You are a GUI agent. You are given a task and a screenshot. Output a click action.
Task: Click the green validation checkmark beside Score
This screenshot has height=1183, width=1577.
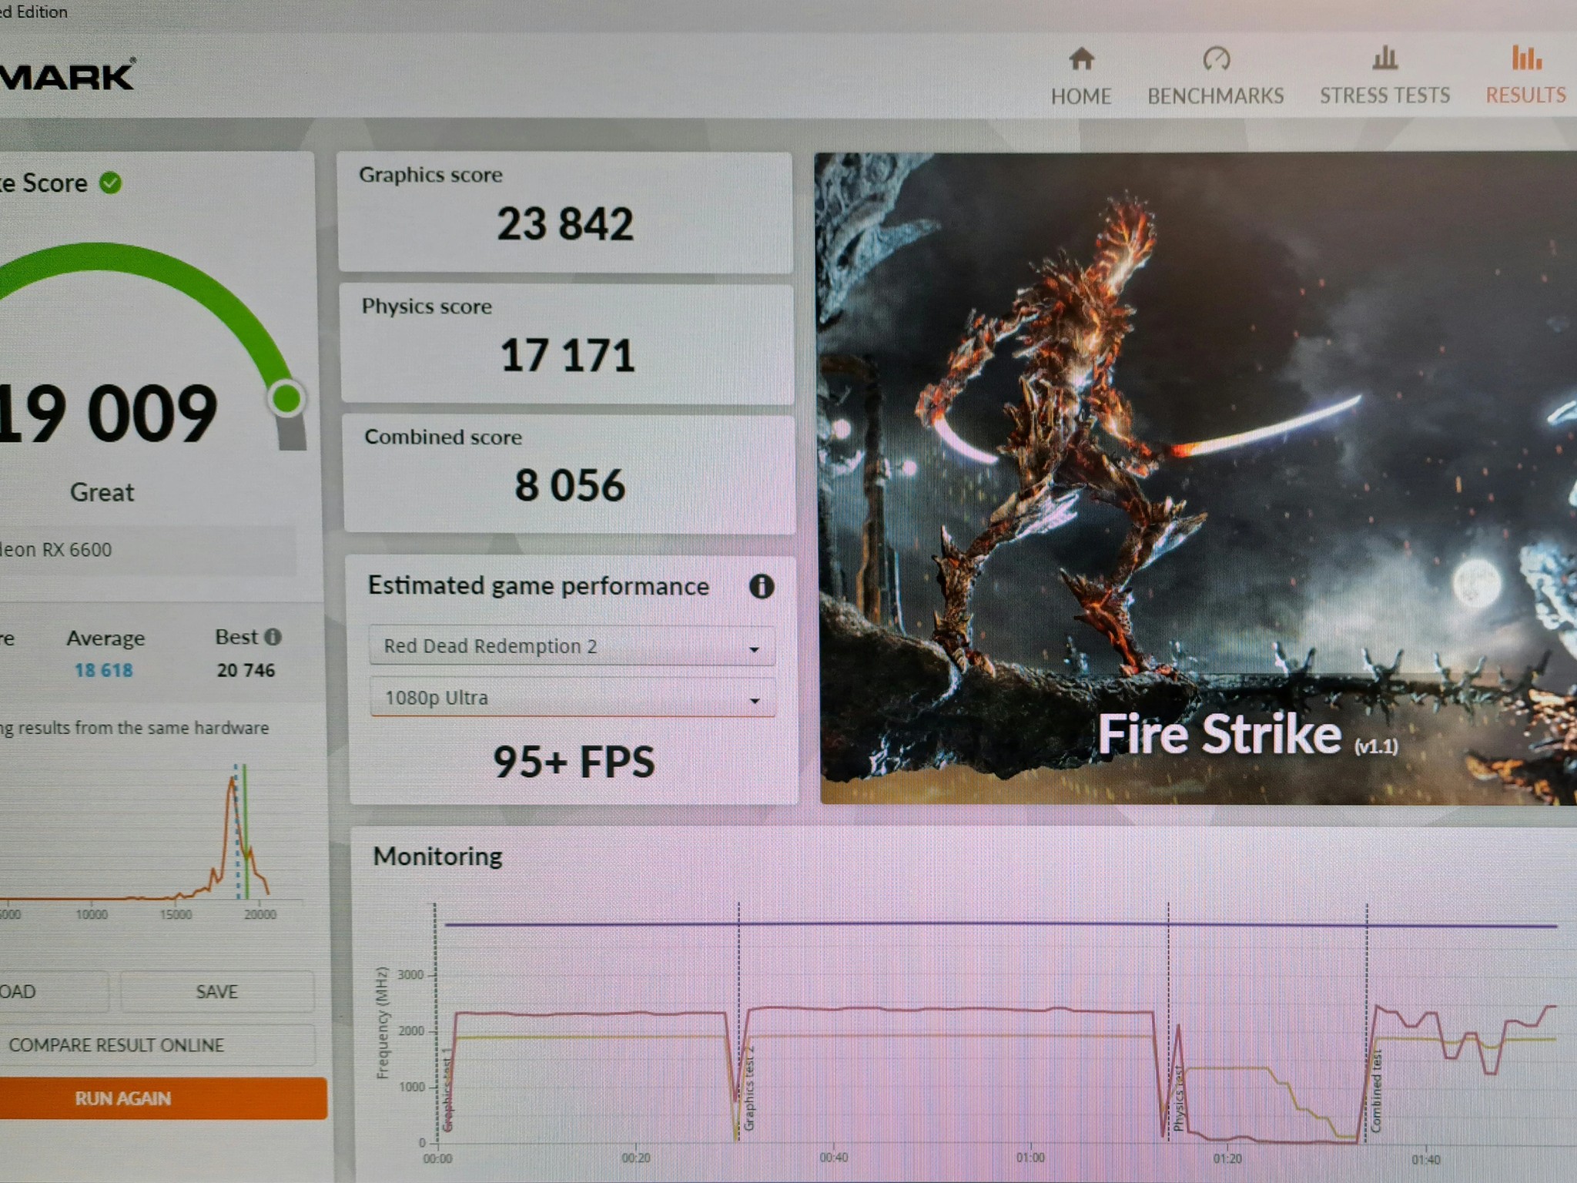(x=111, y=183)
